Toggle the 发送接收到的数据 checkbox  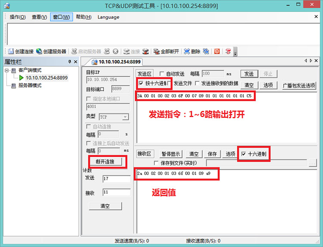(197, 83)
